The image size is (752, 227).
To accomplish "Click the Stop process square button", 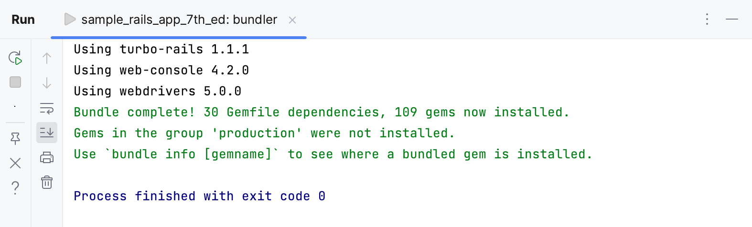I will click(15, 83).
